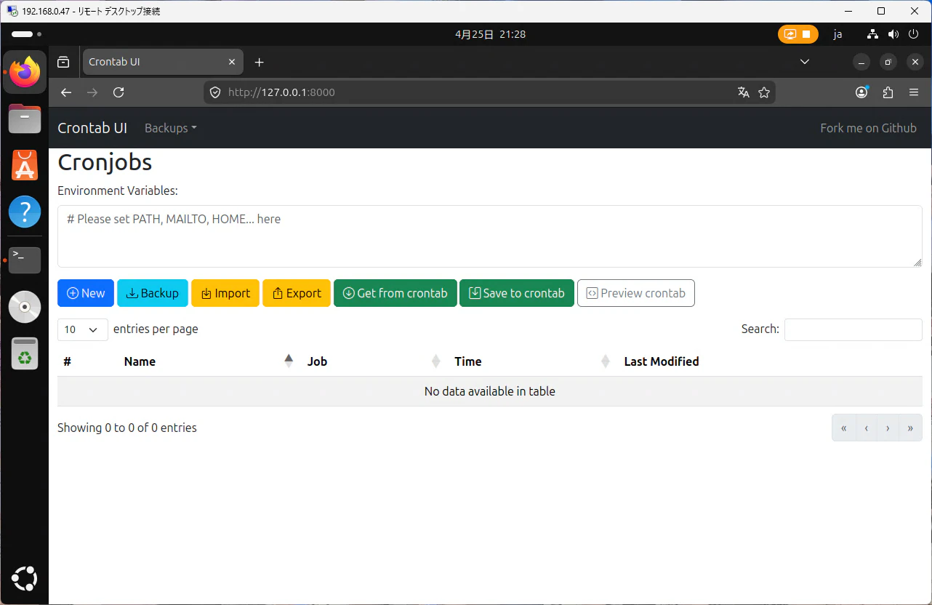Open the clock showing 4月25日 21:28
Screen dimensions: 932x605
pyautogui.click(x=490, y=34)
